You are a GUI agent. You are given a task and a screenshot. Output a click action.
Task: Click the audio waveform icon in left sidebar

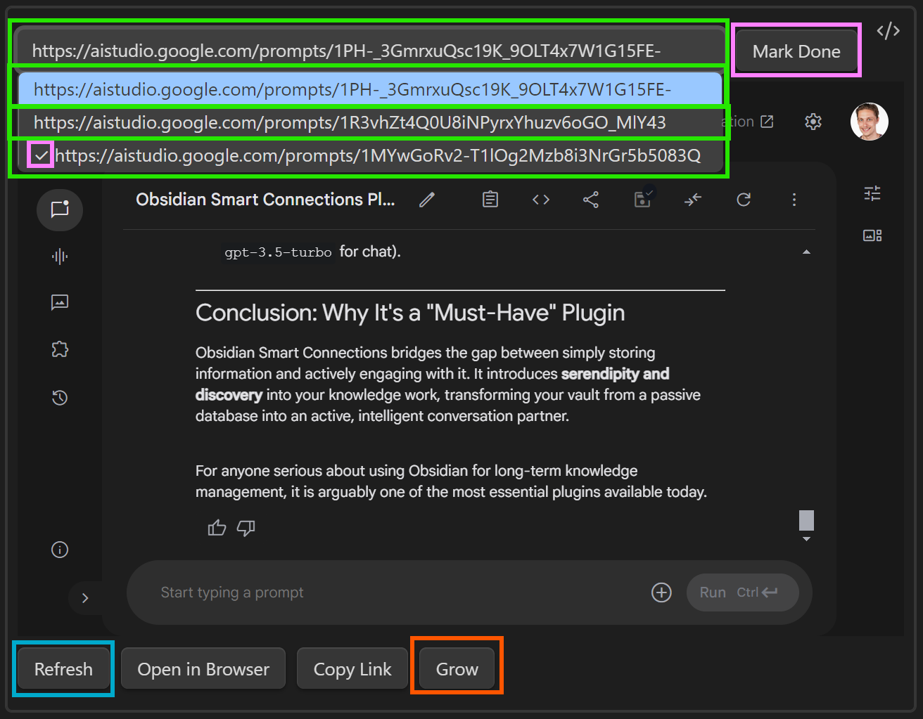point(60,257)
